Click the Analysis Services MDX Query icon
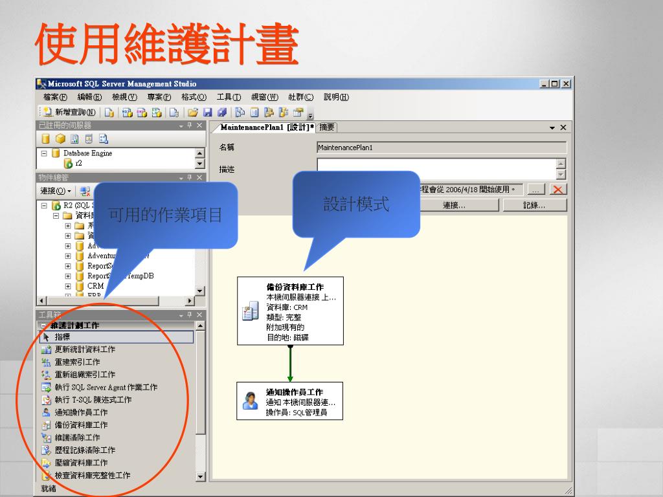Screen dimensions: 663x497 click(x=128, y=113)
